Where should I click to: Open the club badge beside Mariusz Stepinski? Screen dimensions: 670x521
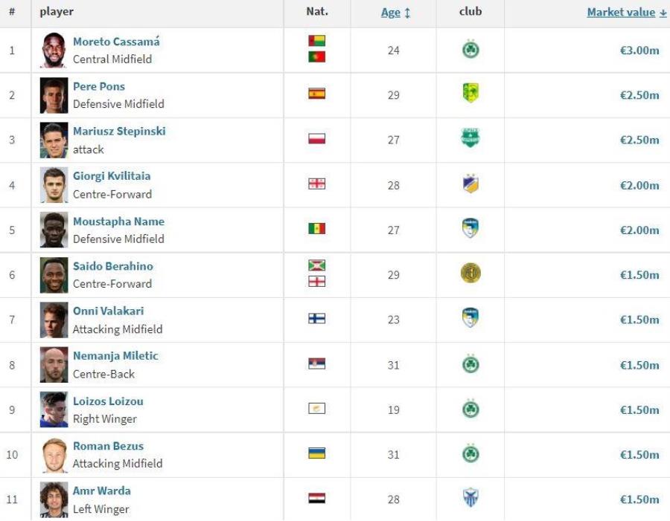470,137
